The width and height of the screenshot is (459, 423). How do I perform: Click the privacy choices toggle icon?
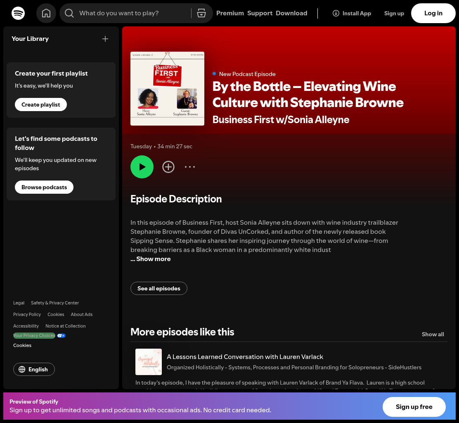[x=61, y=336]
